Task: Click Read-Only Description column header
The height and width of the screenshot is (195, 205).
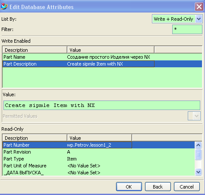Action: point(35,138)
